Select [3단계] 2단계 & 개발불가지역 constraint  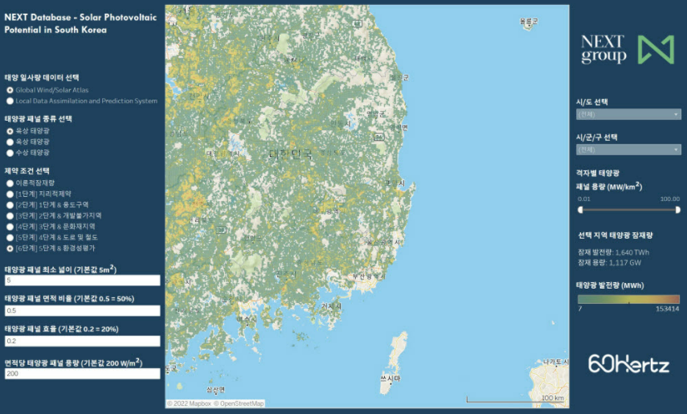tap(10, 215)
